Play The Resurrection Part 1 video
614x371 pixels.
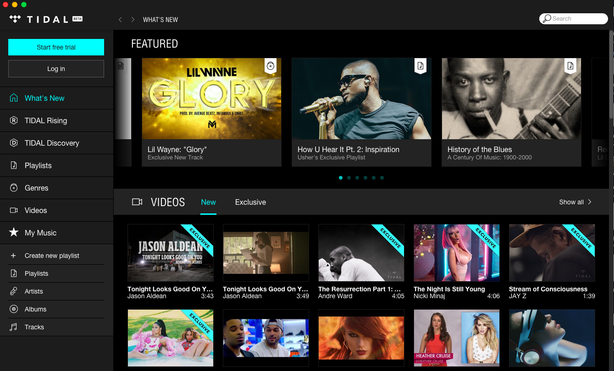(361, 252)
